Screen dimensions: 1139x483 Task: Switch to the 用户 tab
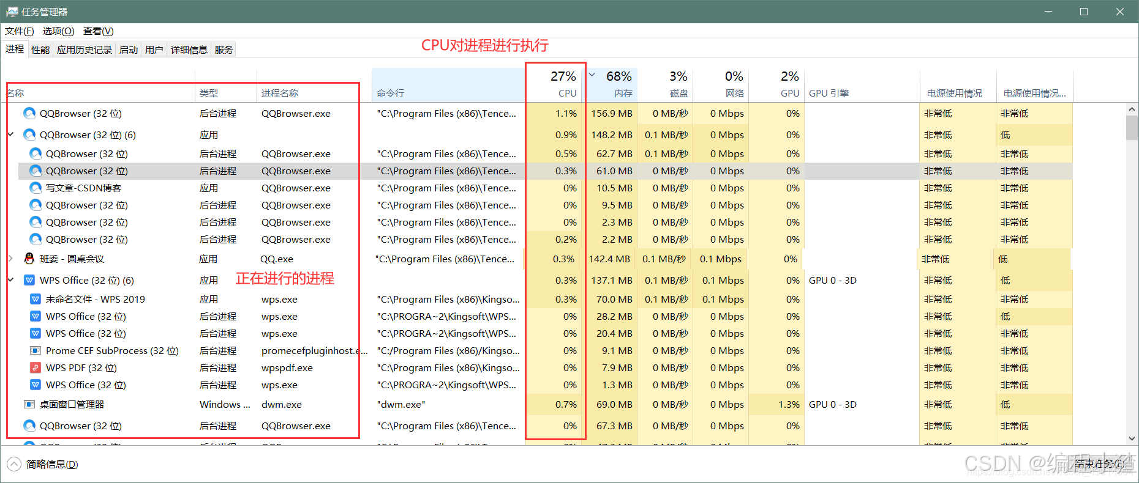tap(154, 50)
